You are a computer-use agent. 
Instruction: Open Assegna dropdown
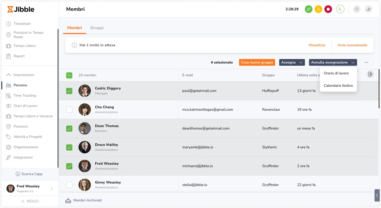[x=292, y=62]
